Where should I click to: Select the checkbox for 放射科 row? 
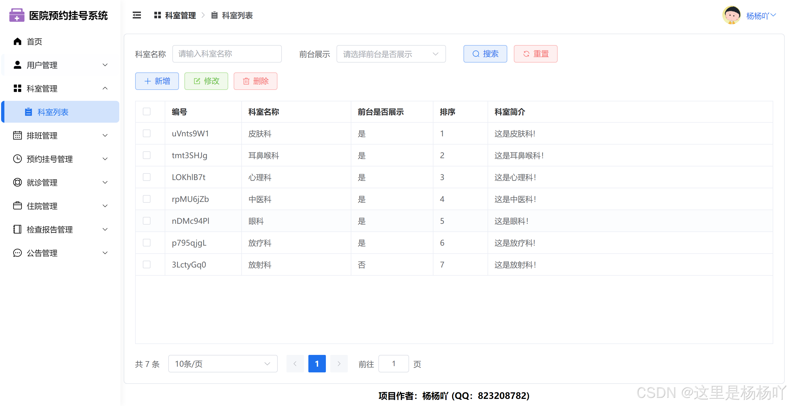click(x=147, y=264)
